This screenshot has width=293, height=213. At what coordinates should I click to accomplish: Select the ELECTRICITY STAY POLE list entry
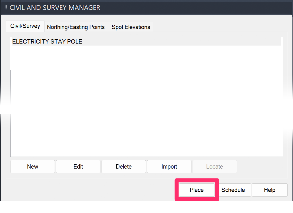point(47,42)
